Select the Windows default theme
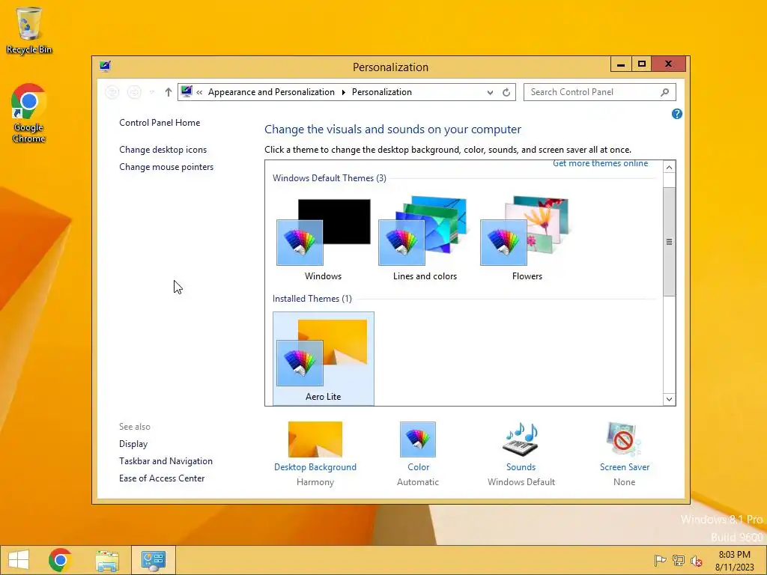The image size is (767, 575). tap(324, 239)
